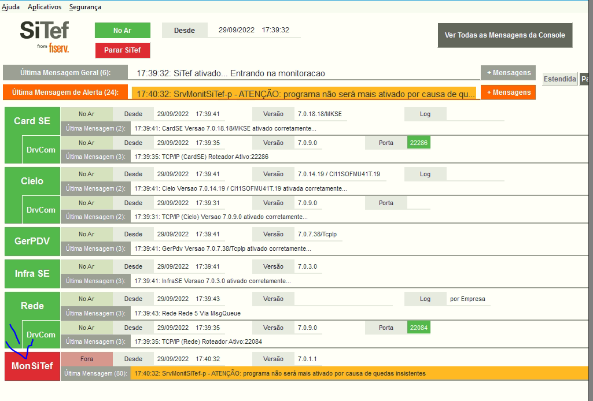Select the Card SE module block
This screenshot has height=401, width=593.
coord(32,121)
